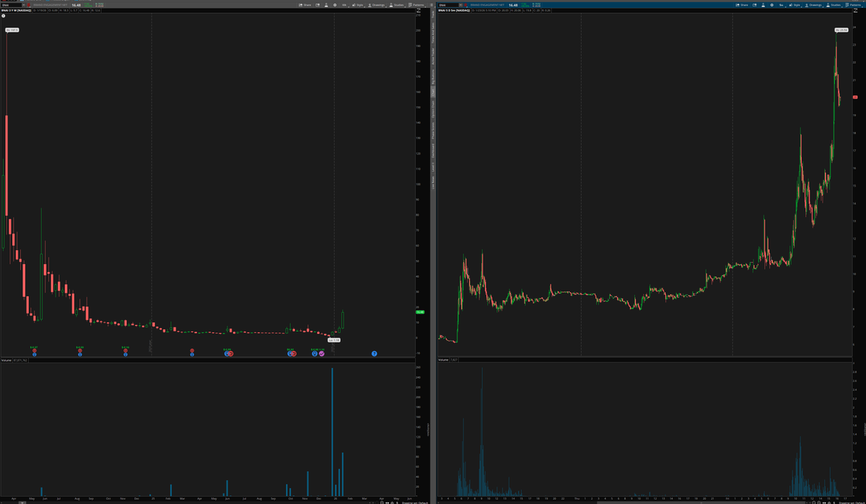This screenshot has height=504, width=866.
Task: Open chart settings gear in left chart
Action: 335,5
